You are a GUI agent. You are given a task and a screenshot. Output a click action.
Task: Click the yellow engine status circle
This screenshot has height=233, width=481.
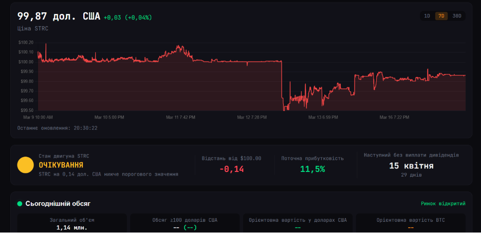pos(25,165)
